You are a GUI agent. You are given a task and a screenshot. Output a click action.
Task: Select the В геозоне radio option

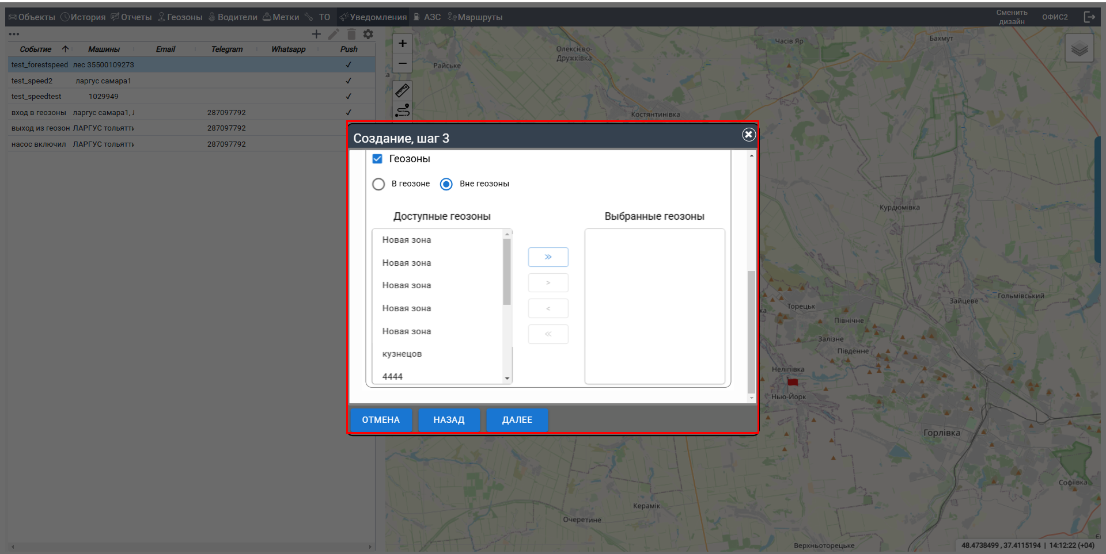378,184
